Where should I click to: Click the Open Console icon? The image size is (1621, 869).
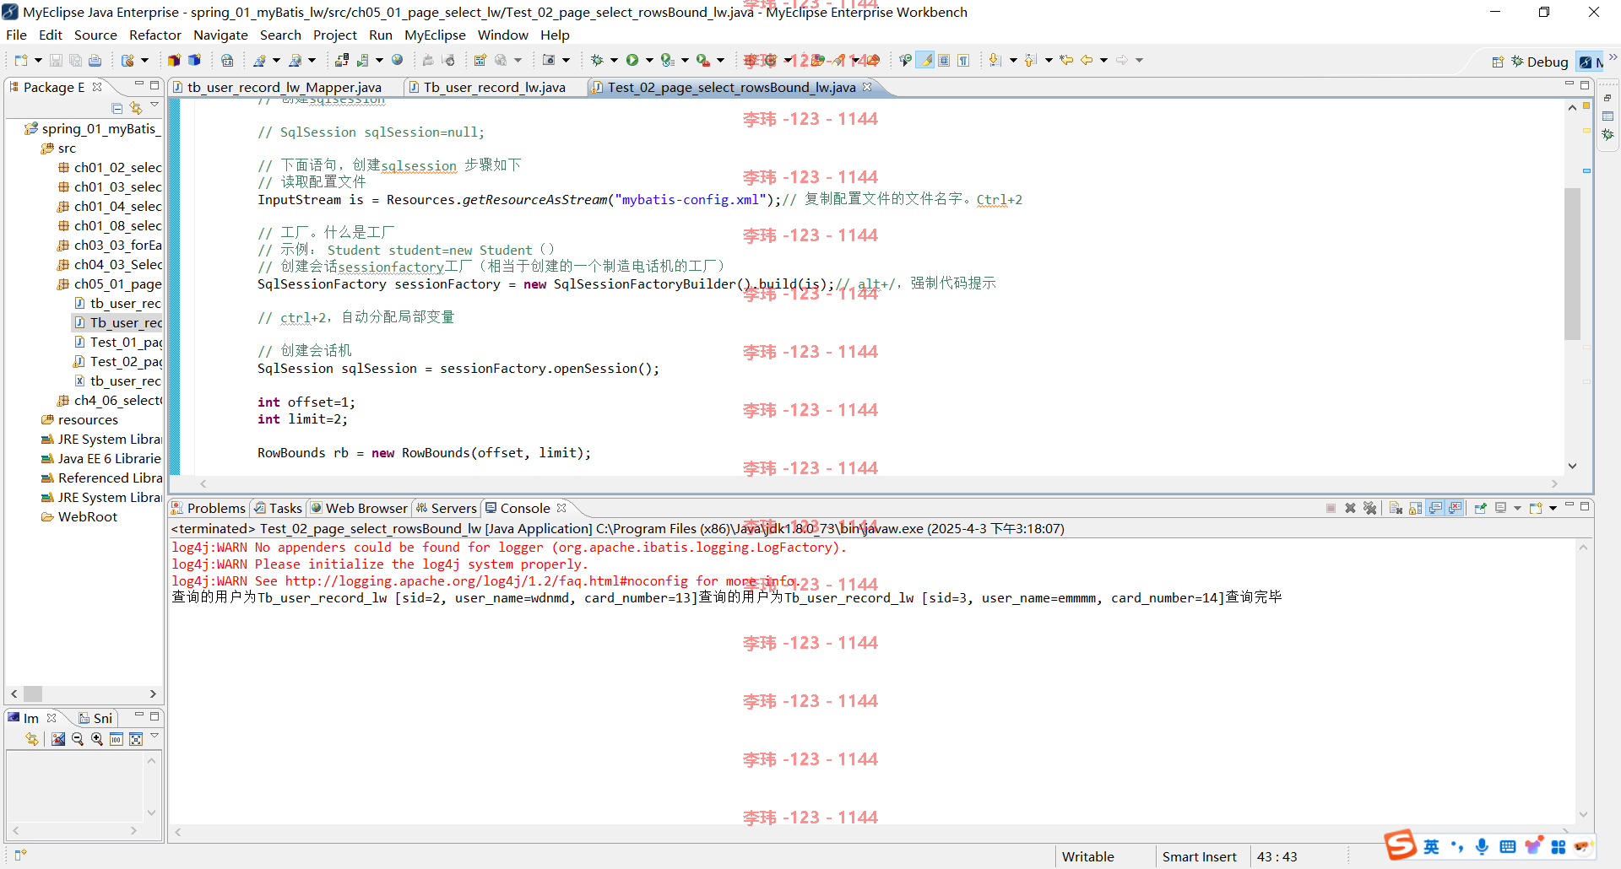(x=1535, y=508)
